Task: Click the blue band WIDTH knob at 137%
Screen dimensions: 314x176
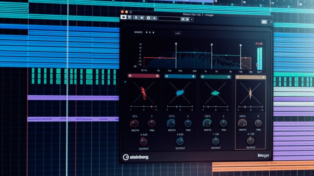Action: click(171, 123)
